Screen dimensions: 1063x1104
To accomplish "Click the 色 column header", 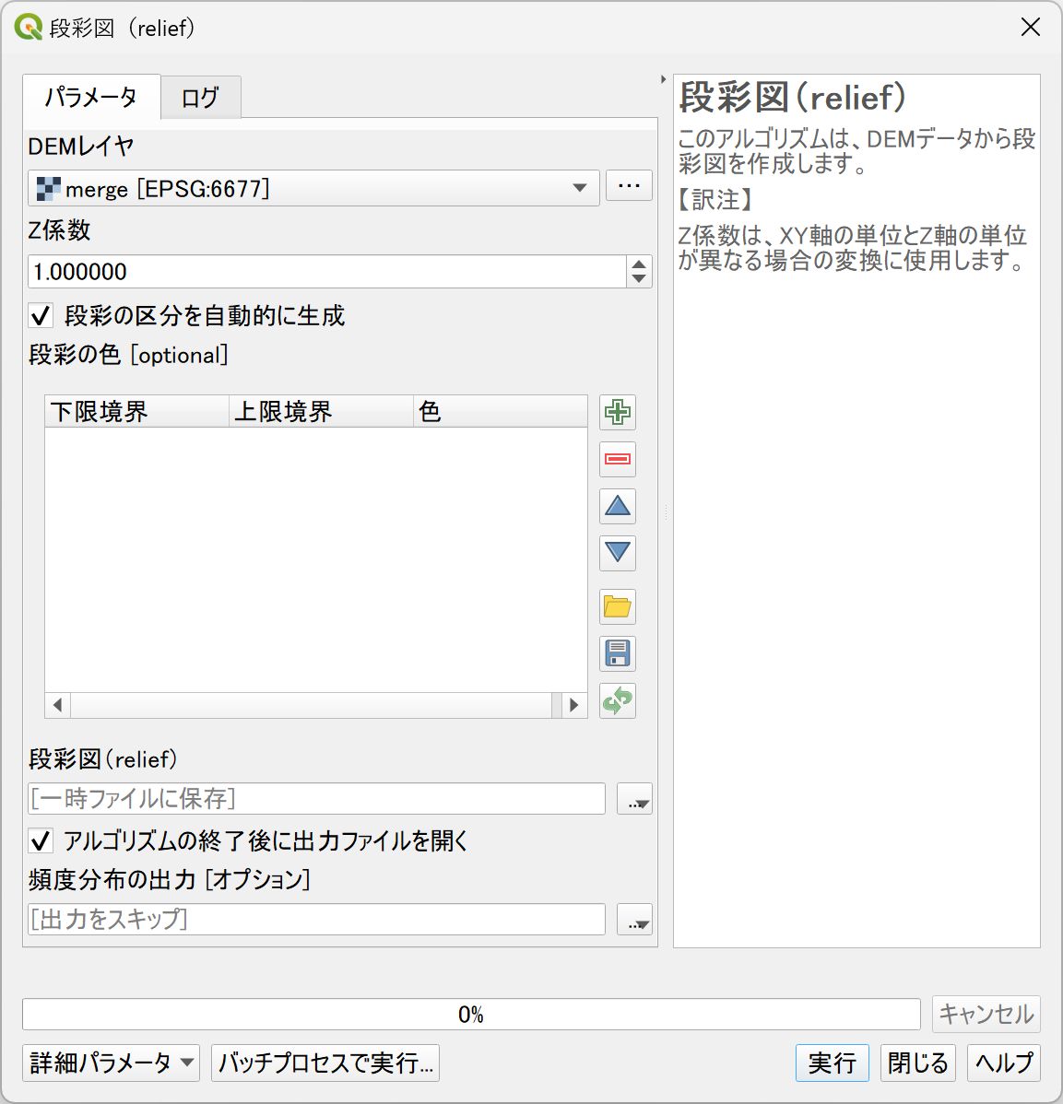I will click(500, 412).
